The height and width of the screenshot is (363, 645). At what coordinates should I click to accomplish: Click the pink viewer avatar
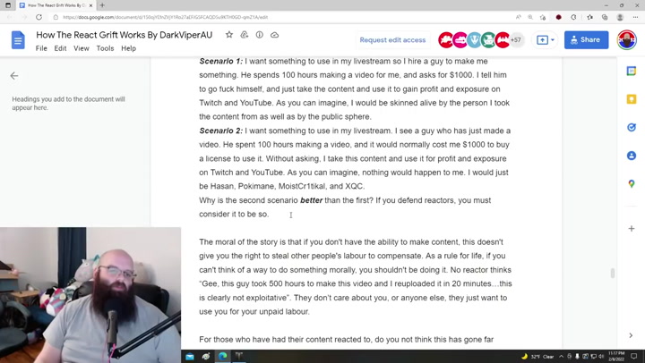460,40
